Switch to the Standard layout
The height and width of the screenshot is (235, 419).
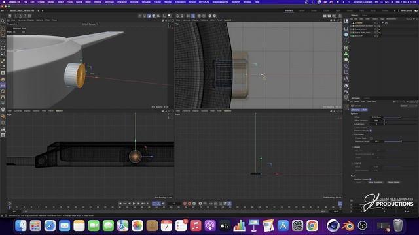pyautogui.click(x=289, y=11)
